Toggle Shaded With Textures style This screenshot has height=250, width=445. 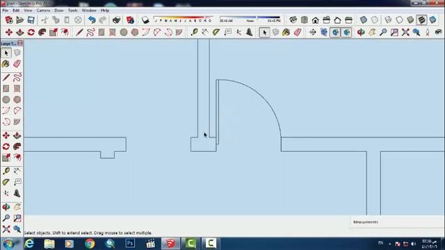pyautogui.click(x=421, y=20)
